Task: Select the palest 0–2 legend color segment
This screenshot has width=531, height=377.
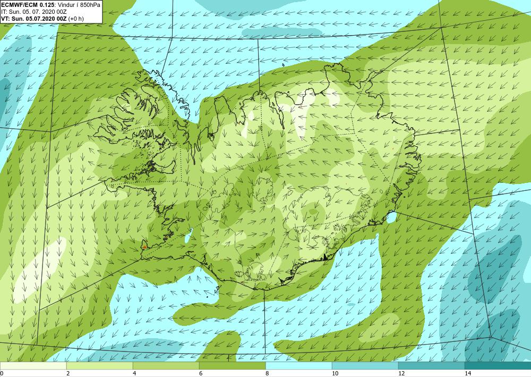Action: click(x=33, y=366)
